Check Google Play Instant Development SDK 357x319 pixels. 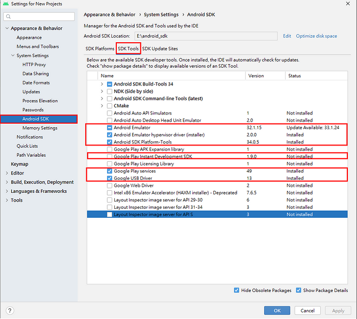point(110,156)
